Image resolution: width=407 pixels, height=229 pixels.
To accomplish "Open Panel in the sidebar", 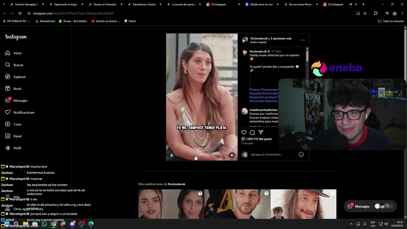I will 13,136.
